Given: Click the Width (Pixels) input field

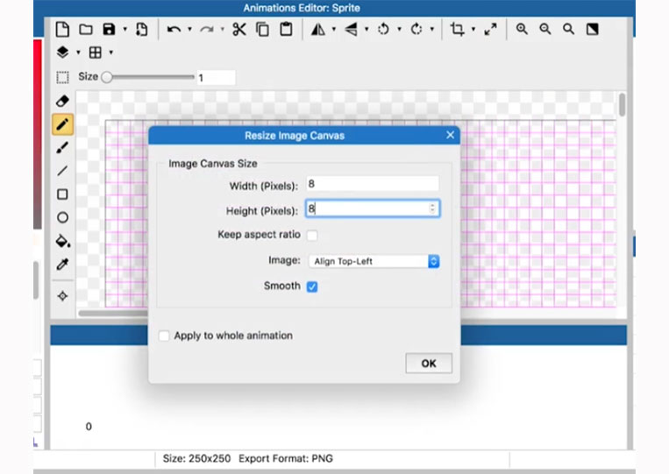Looking at the screenshot, I should 373,184.
